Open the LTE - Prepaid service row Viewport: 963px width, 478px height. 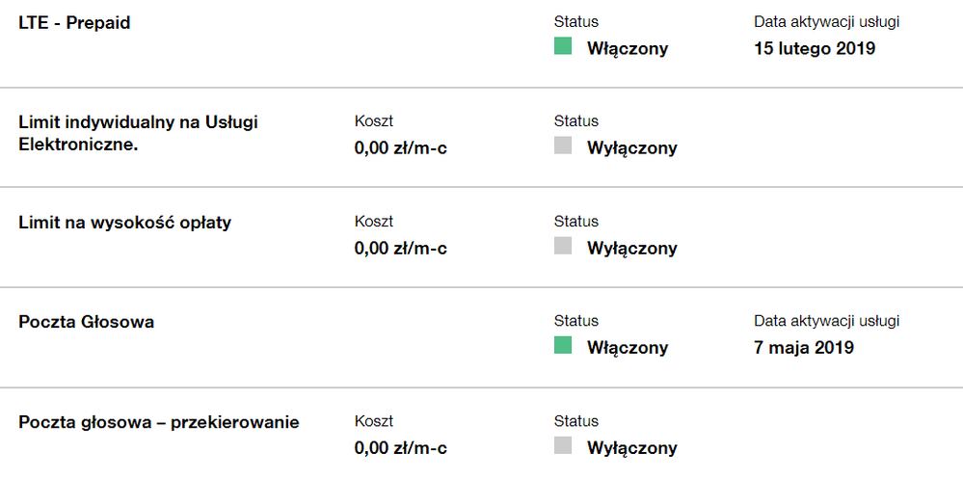pos(74,23)
